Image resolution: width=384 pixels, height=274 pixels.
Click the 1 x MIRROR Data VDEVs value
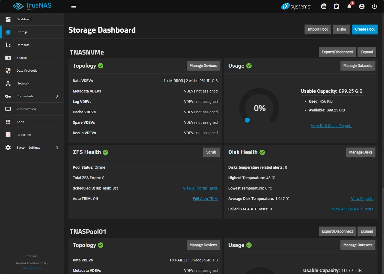pyautogui.click(x=191, y=81)
